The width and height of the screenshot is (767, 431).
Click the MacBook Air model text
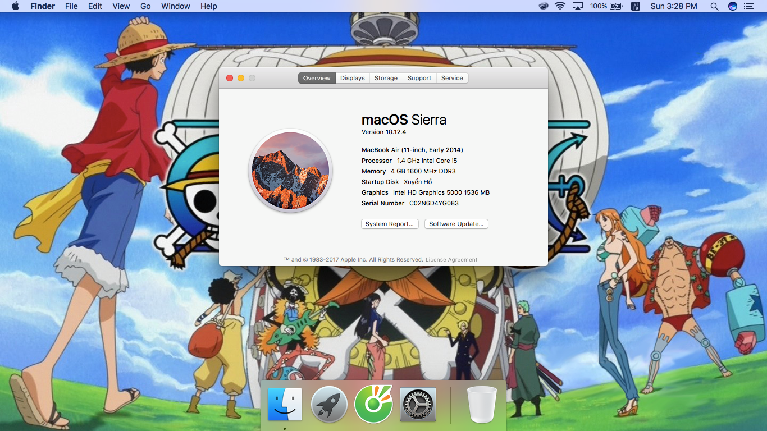[412, 150]
